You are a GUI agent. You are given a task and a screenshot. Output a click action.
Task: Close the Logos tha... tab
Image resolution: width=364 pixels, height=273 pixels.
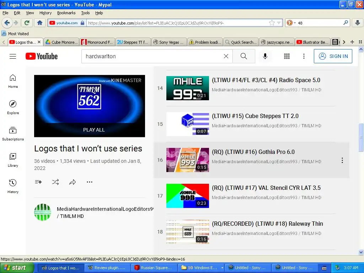point(39,42)
